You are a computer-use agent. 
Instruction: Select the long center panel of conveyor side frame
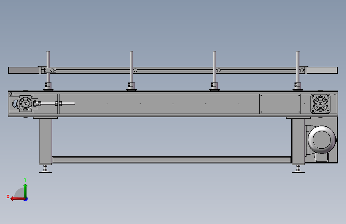(159, 104)
